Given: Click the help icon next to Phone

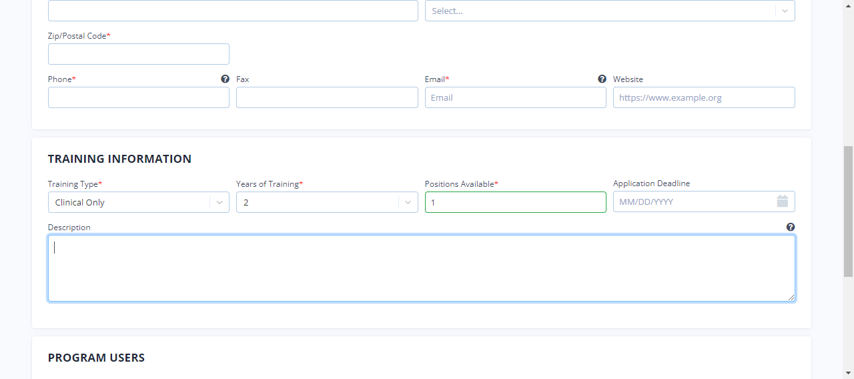Looking at the screenshot, I should tap(225, 79).
